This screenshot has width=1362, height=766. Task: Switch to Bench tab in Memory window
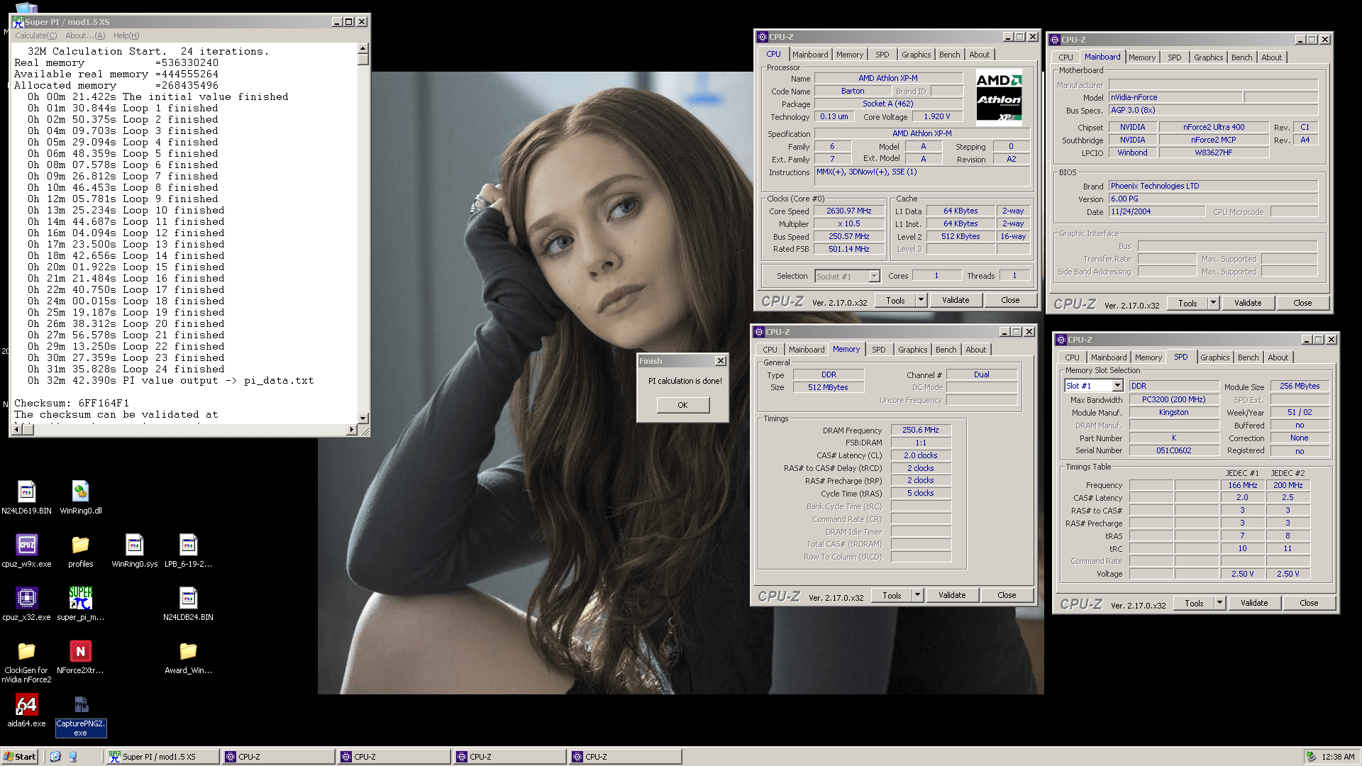946,350
